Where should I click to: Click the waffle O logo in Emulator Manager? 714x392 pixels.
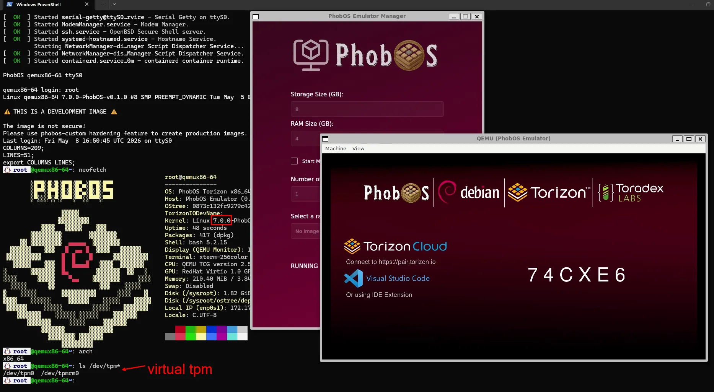(409, 55)
